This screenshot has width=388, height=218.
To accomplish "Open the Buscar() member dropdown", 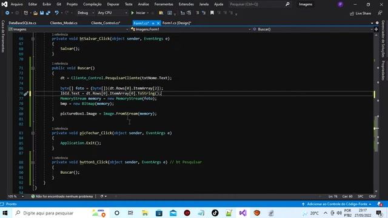I will tap(313, 29).
